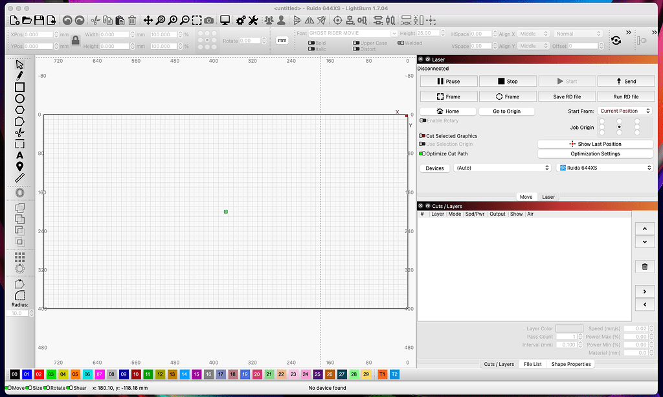Select the Ellipse drawing tool

pyautogui.click(x=19, y=98)
